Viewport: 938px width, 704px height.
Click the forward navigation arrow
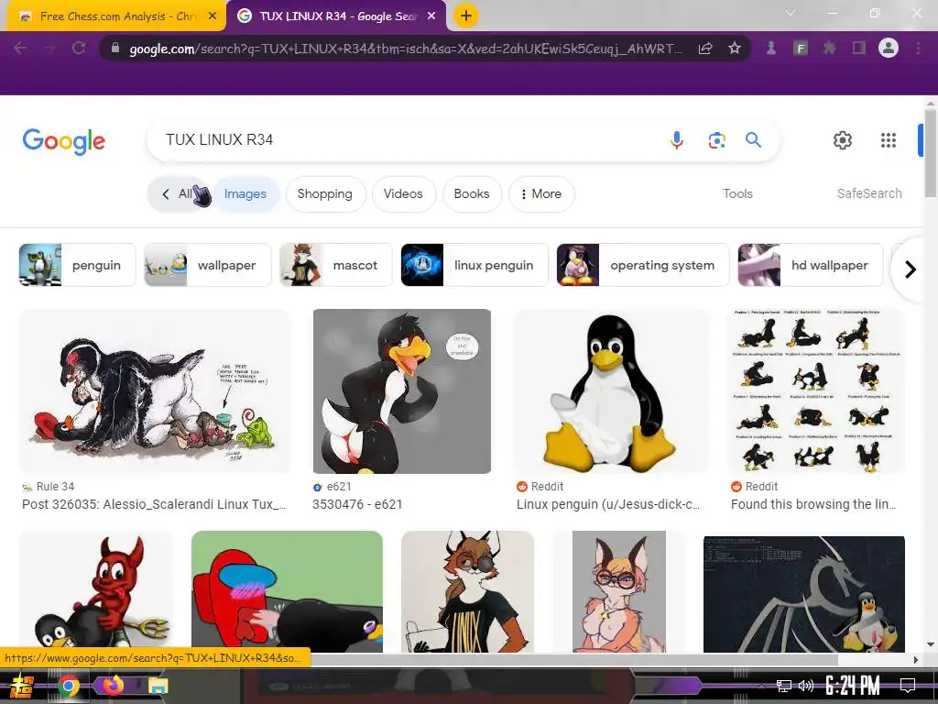[x=49, y=48]
